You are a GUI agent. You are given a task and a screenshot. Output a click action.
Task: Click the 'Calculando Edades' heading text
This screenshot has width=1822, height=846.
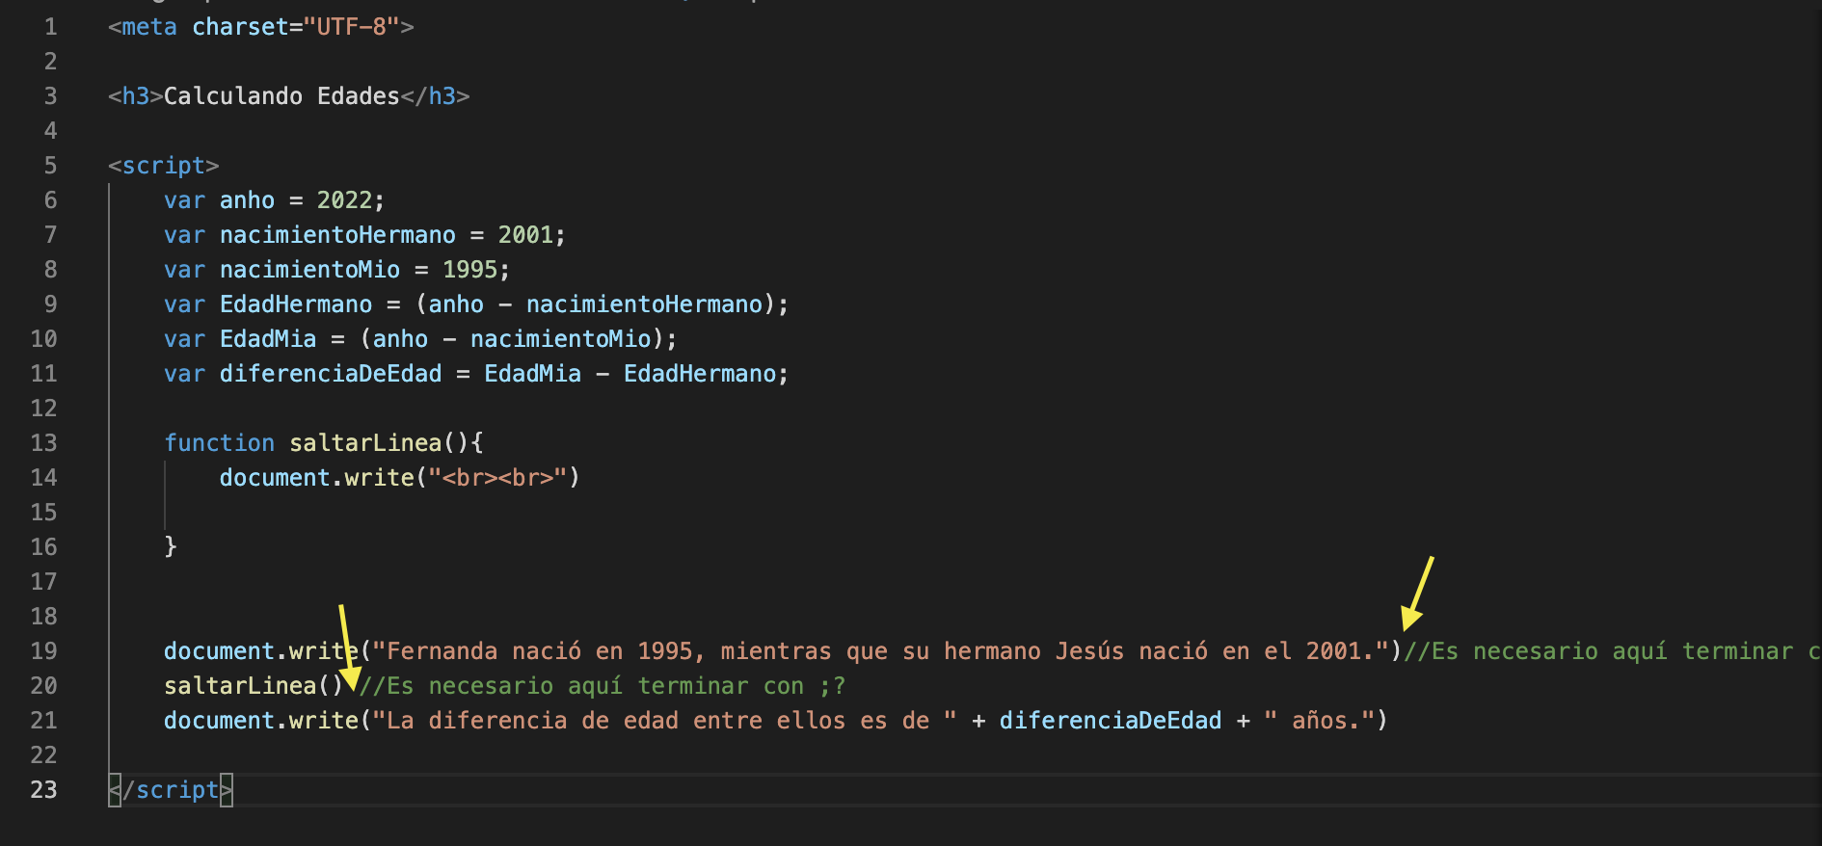(x=281, y=96)
